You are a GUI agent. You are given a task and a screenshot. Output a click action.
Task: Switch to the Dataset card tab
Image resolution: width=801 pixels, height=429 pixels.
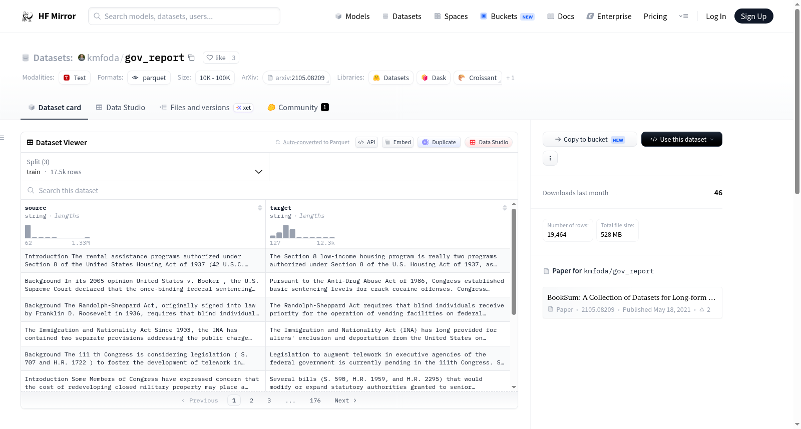coord(55,107)
